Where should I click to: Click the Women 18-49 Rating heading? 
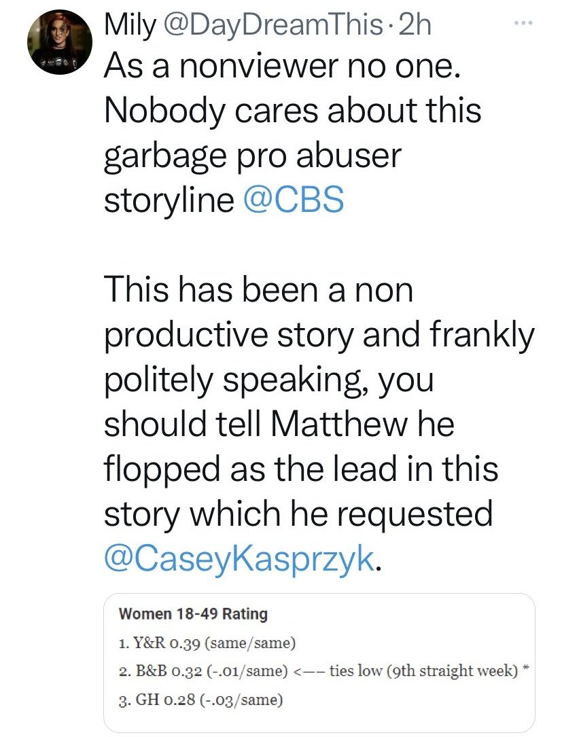tap(193, 613)
